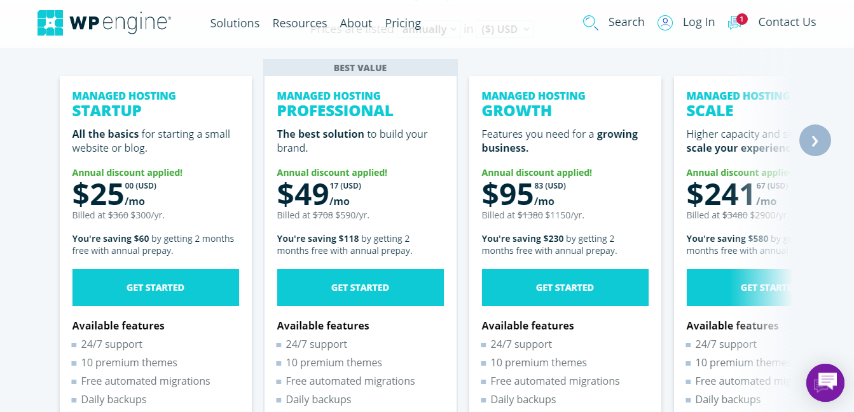Click the Contact Us link

(x=787, y=22)
